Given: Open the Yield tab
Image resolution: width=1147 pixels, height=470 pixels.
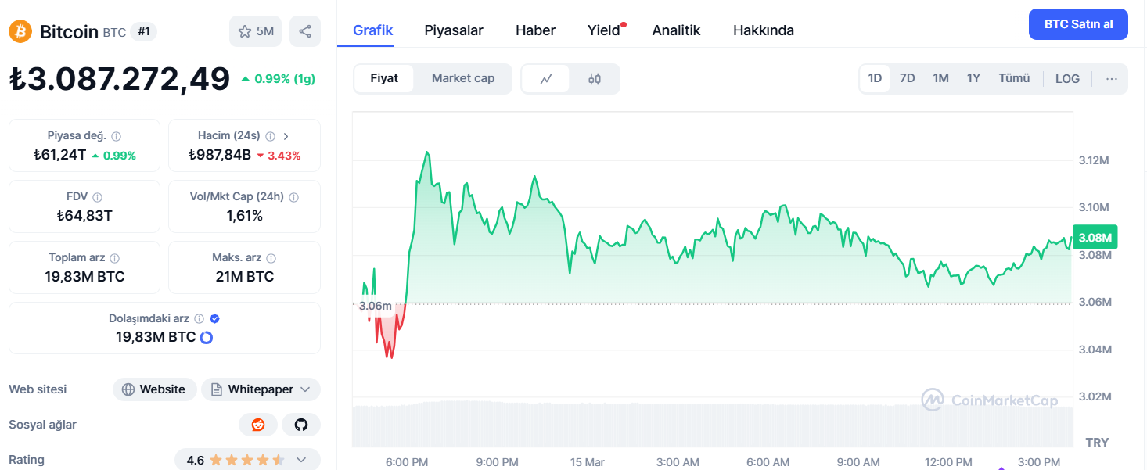Looking at the screenshot, I should [603, 30].
